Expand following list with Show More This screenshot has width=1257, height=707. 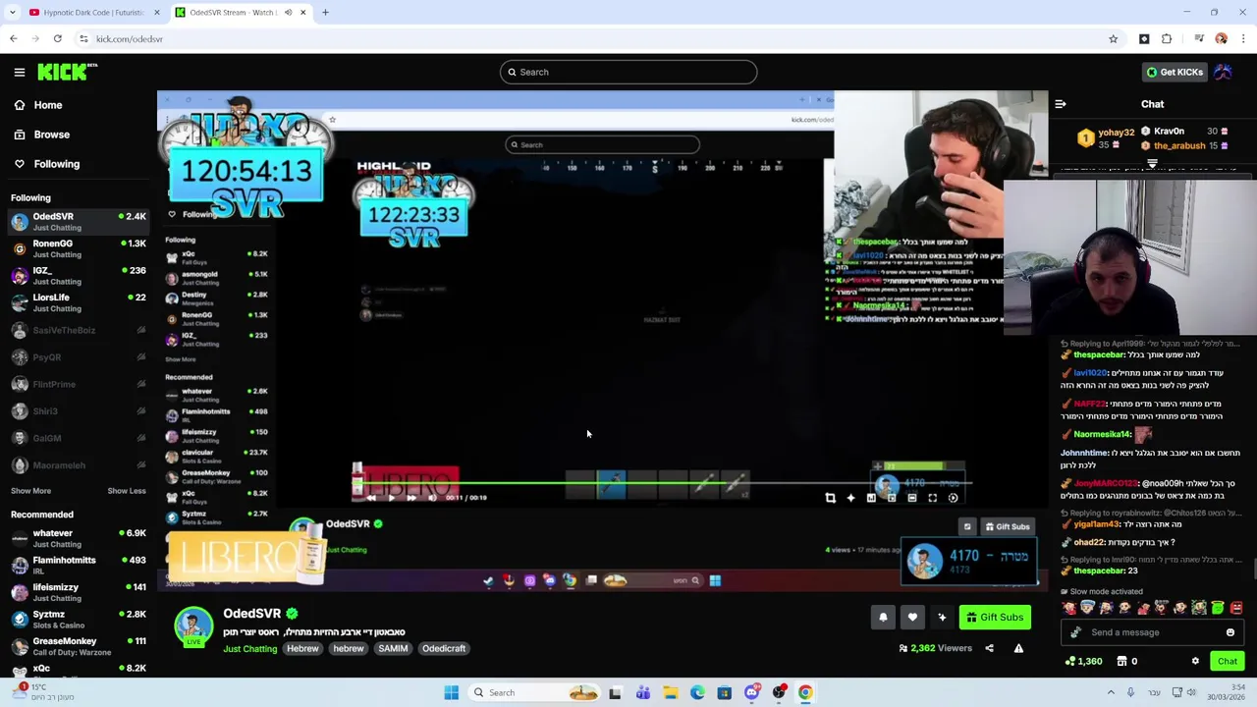click(30, 491)
